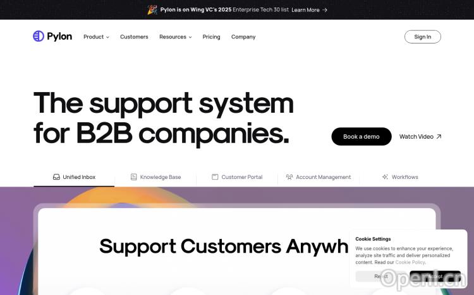The height and width of the screenshot is (295, 474).
Task: Open the Customers page
Action: (x=134, y=37)
